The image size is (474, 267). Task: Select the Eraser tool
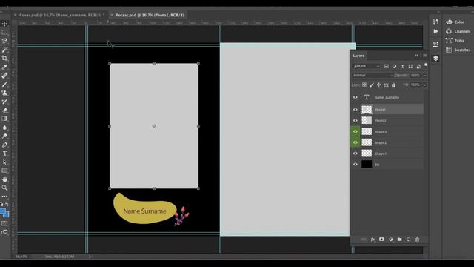(4, 110)
